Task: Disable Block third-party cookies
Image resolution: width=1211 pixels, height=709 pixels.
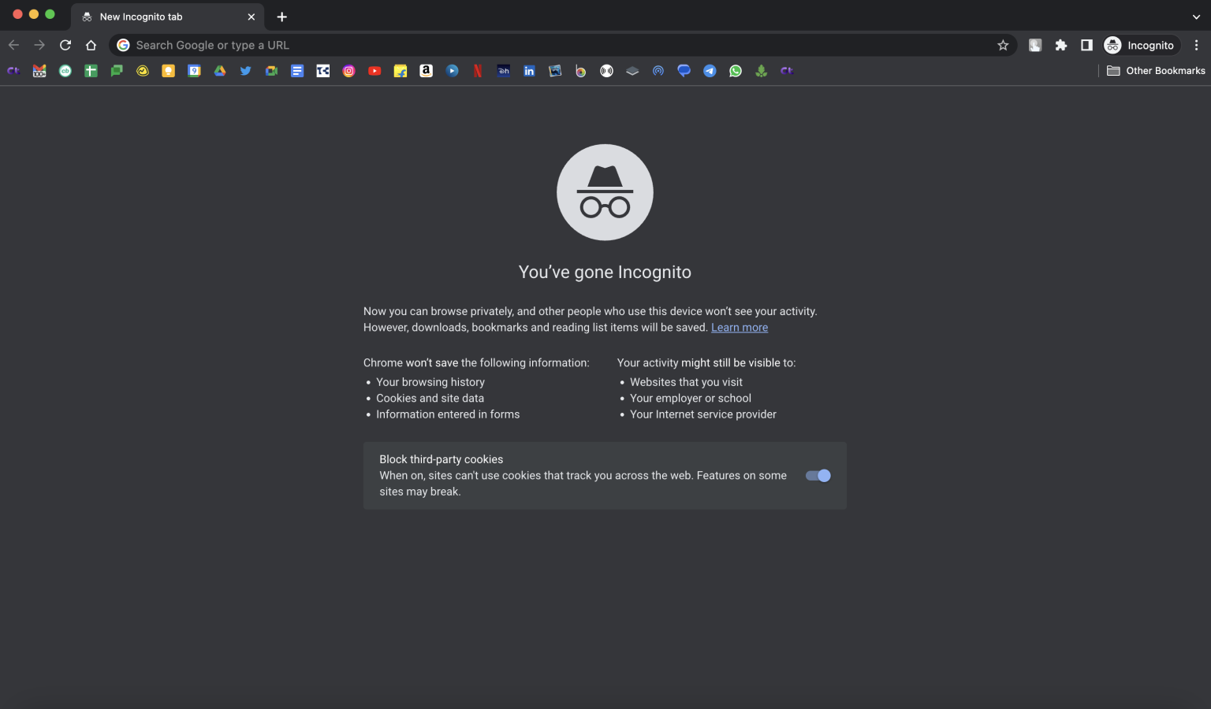Action: tap(818, 475)
